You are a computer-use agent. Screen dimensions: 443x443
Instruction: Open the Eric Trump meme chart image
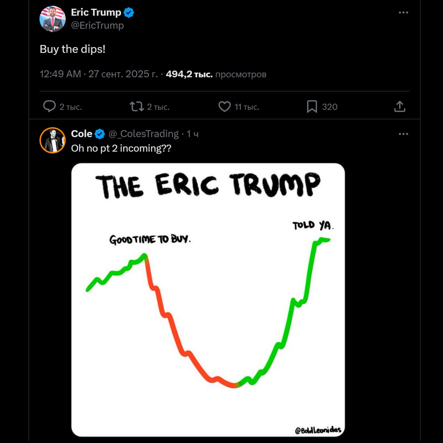[208, 299]
